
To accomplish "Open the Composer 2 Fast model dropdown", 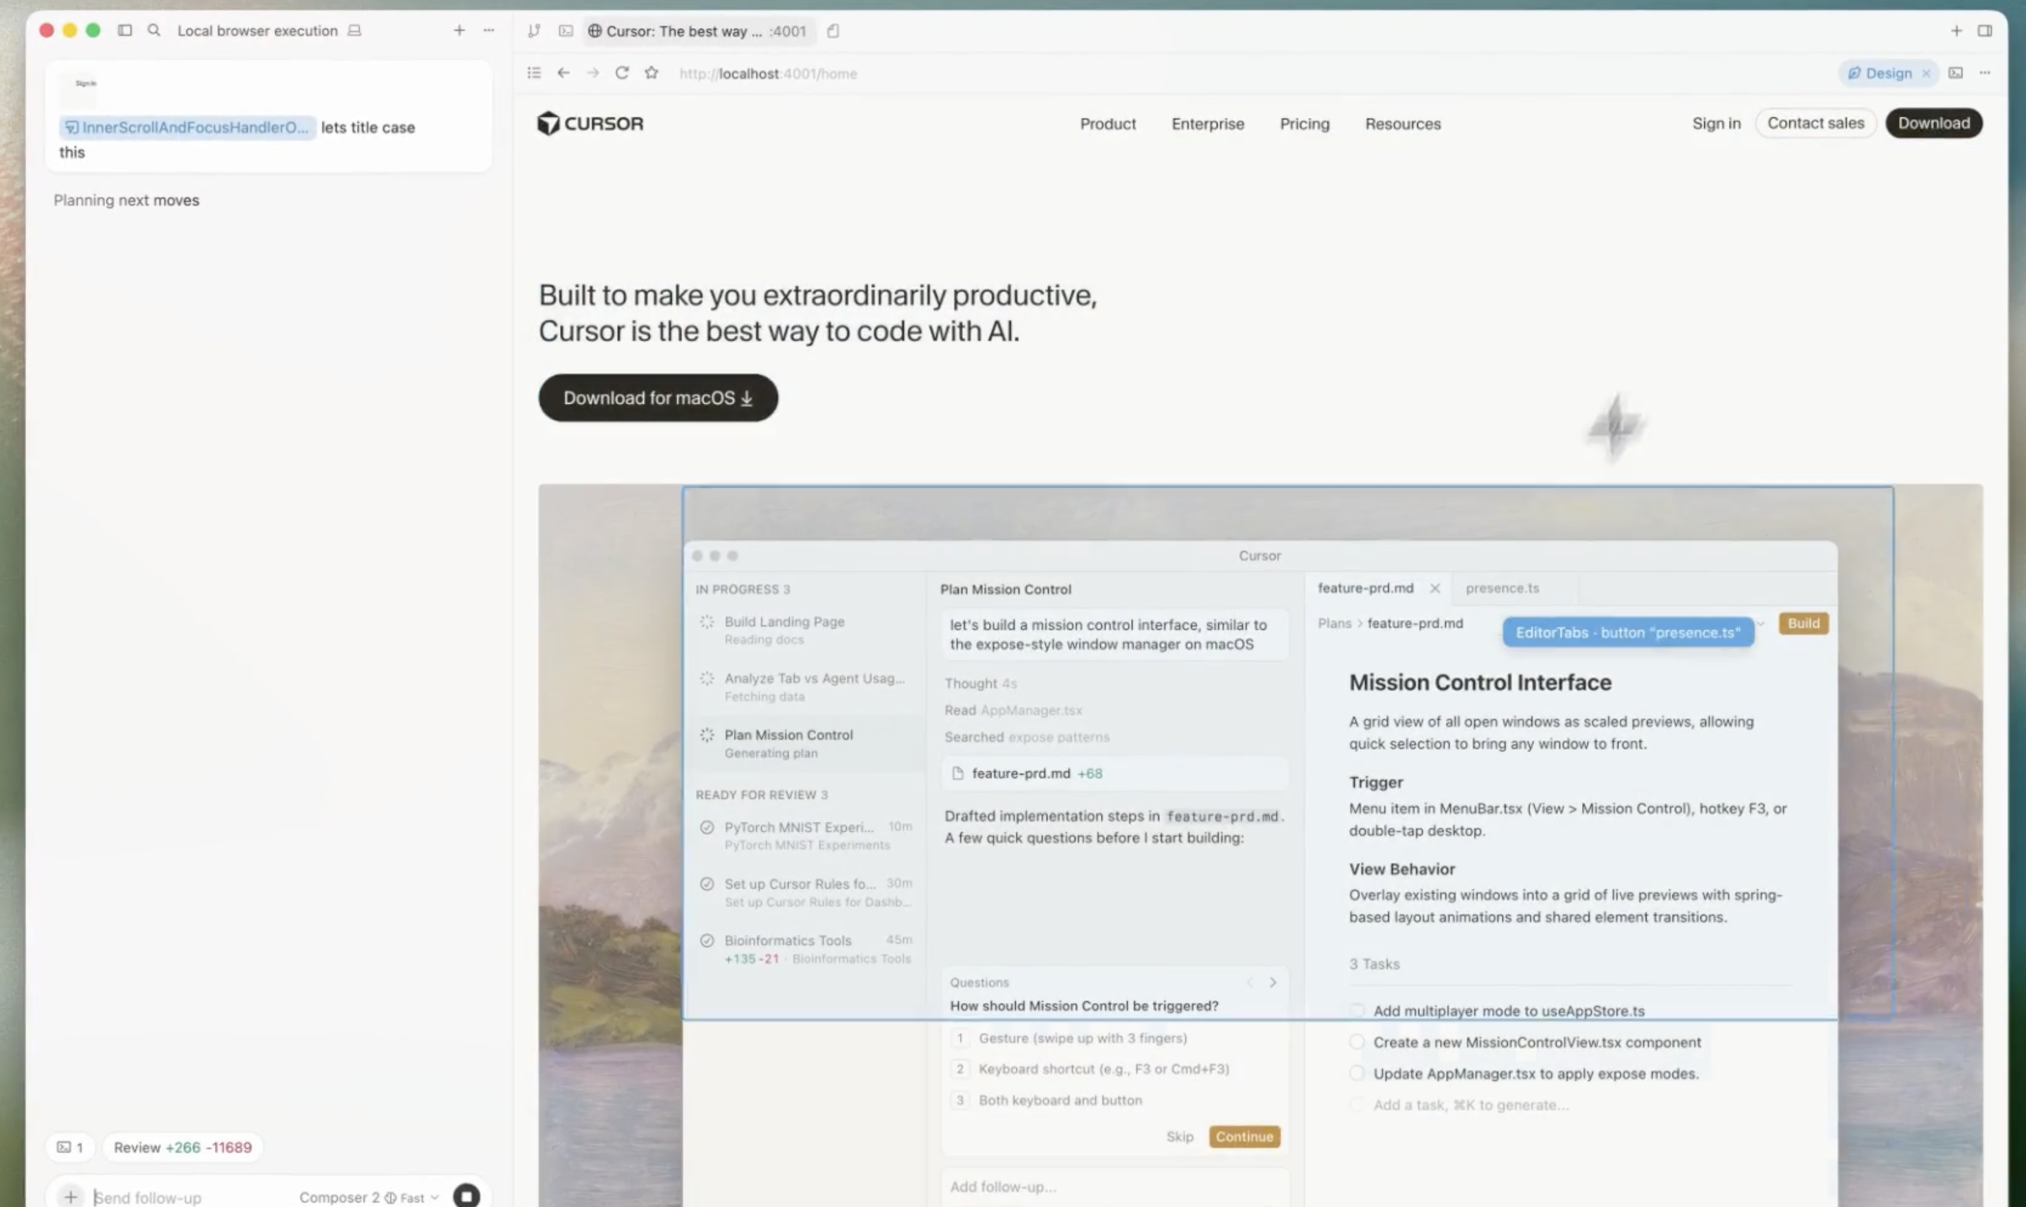I will coord(369,1197).
